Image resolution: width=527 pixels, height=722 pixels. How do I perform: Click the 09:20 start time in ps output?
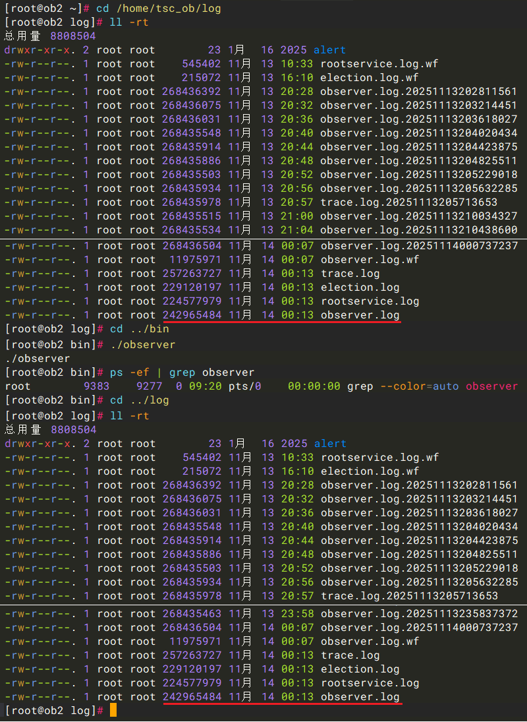[202, 386]
